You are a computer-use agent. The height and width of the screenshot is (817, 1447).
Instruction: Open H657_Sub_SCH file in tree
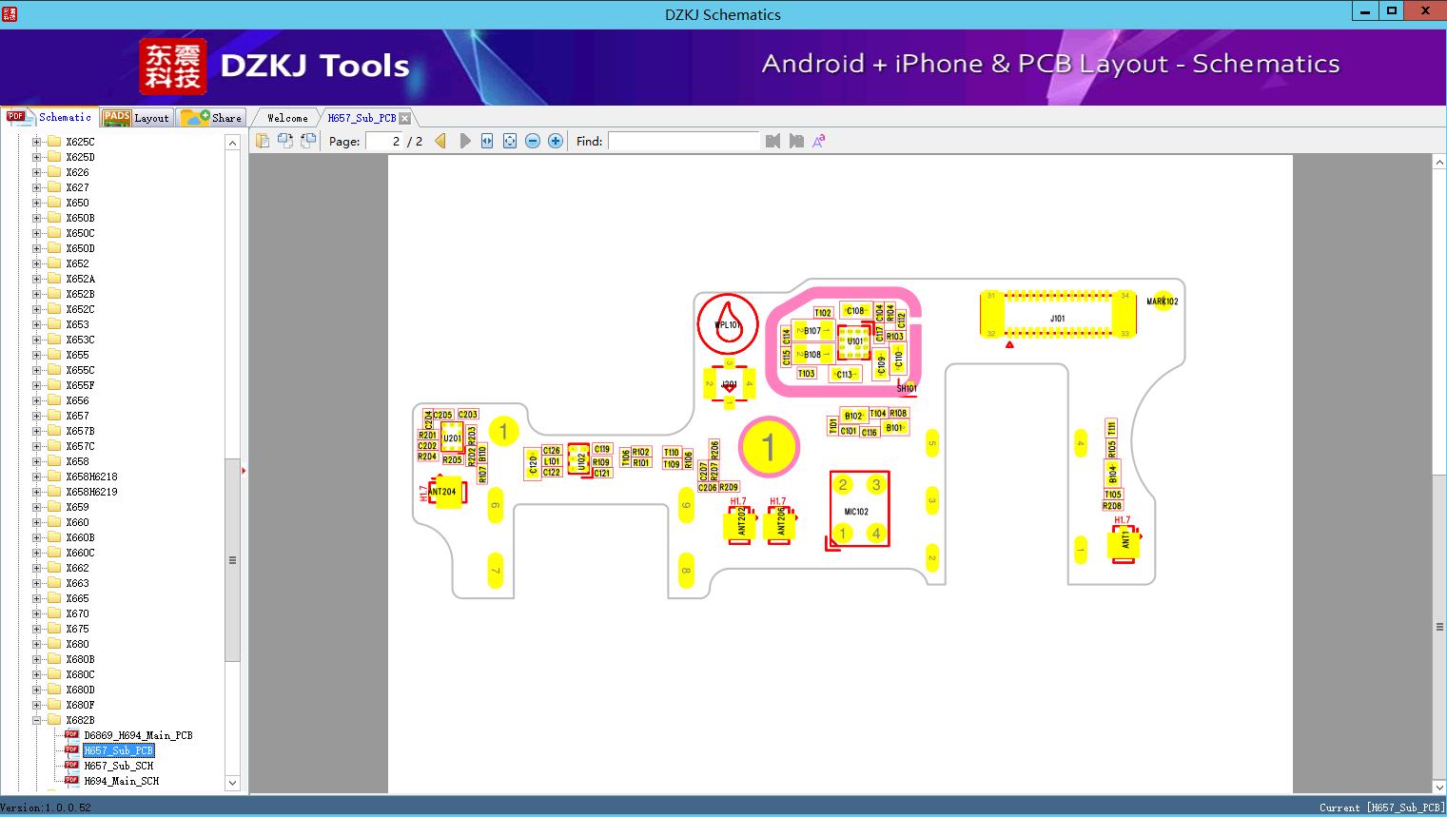[x=118, y=766]
